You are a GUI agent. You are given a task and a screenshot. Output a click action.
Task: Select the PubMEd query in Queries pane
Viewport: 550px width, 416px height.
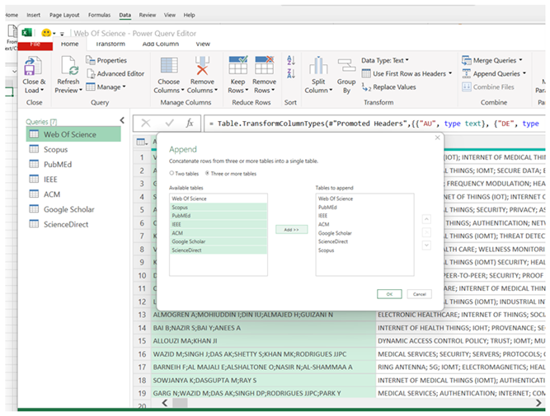(58, 165)
